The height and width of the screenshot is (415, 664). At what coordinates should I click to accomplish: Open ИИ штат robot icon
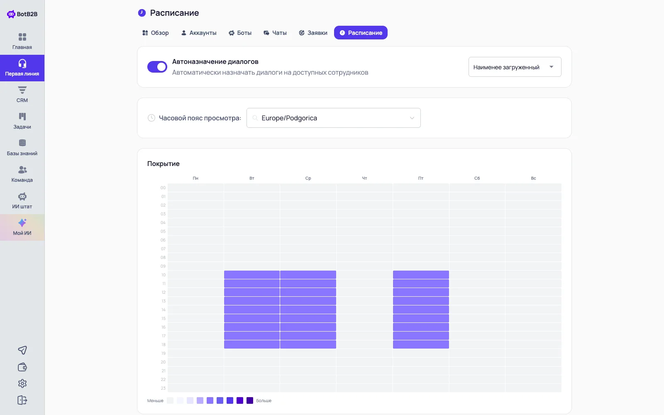[x=22, y=196]
